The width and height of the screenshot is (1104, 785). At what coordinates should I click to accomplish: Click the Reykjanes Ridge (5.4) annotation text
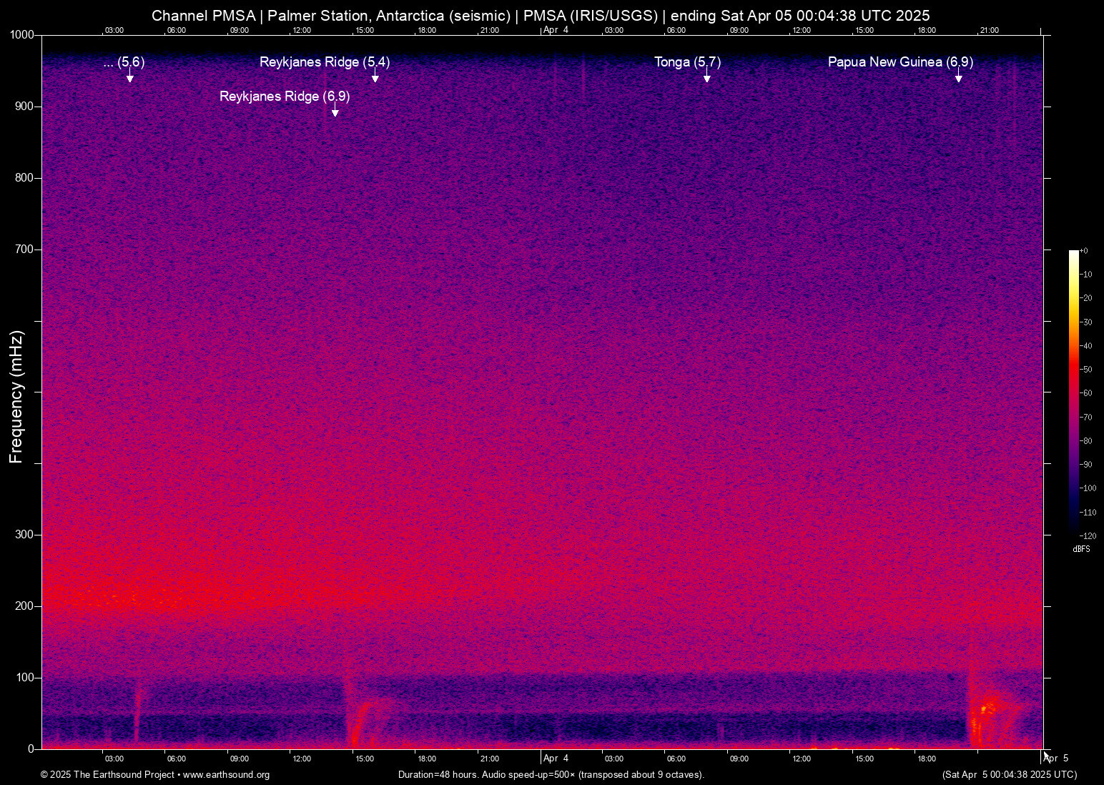click(324, 62)
